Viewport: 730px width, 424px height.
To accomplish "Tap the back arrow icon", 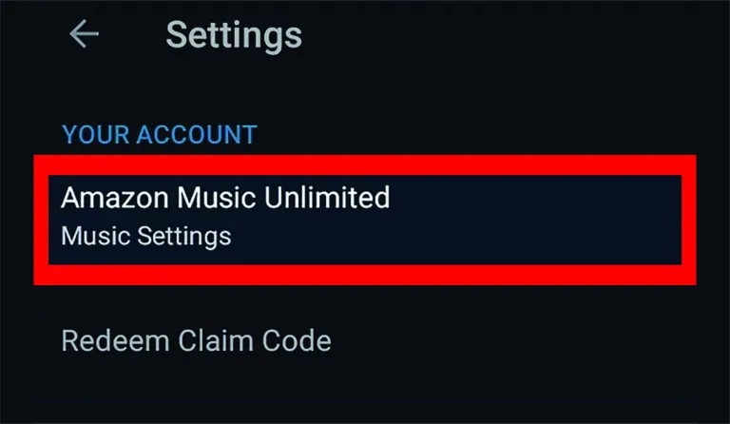I will pyautogui.click(x=84, y=33).
